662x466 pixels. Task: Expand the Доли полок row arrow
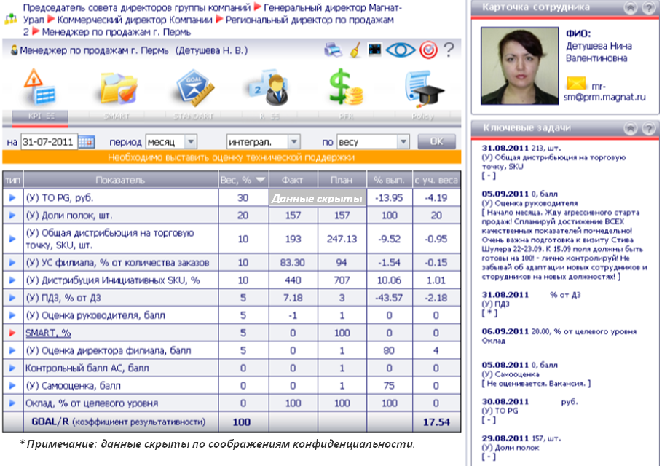pyautogui.click(x=12, y=216)
